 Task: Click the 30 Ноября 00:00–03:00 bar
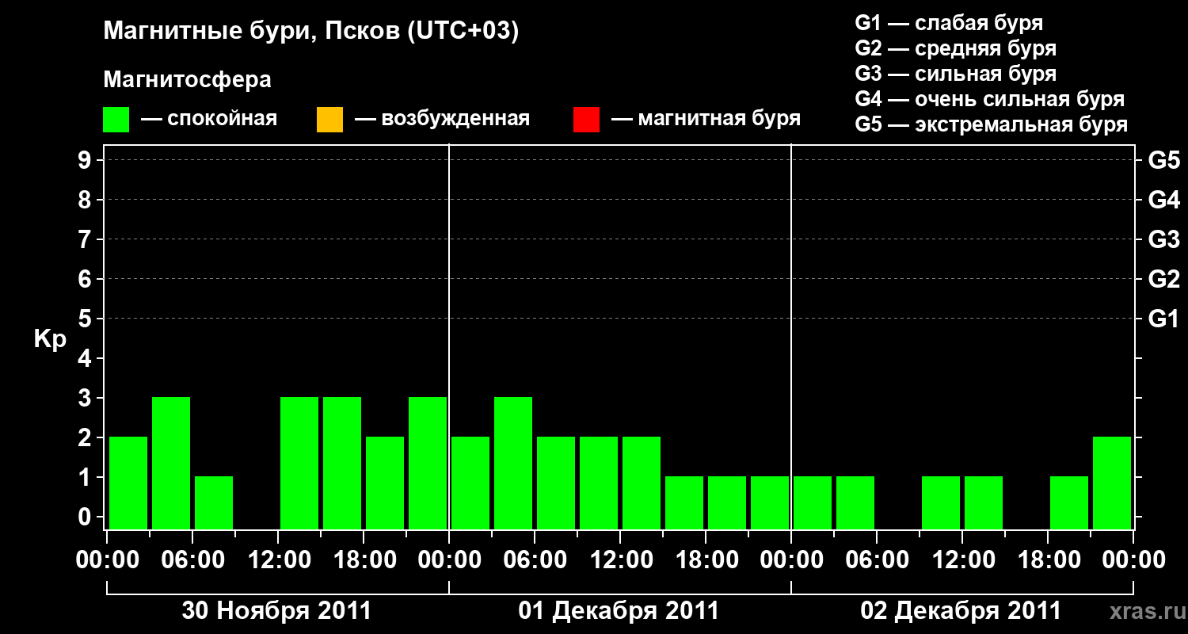128,483
